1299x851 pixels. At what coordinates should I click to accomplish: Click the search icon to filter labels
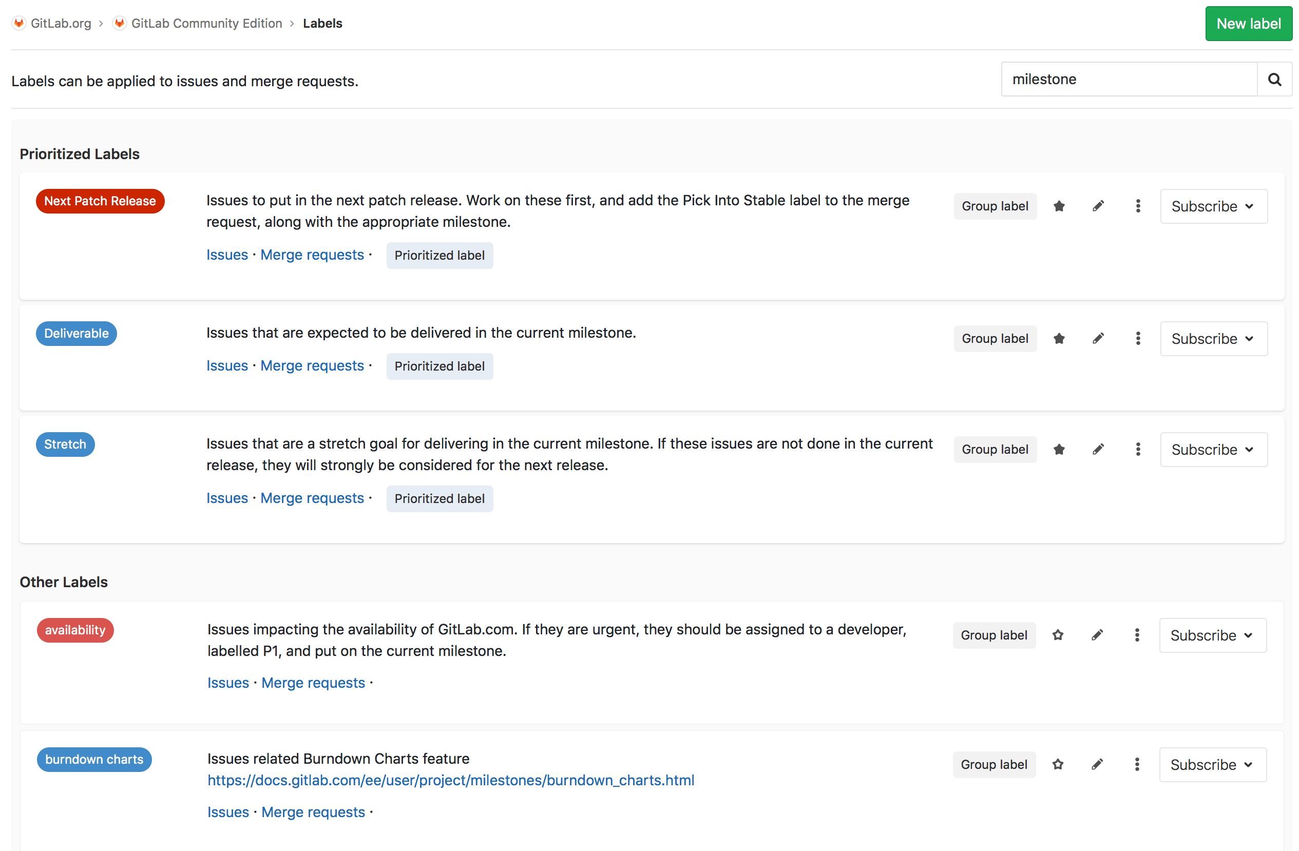[1275, 80]
